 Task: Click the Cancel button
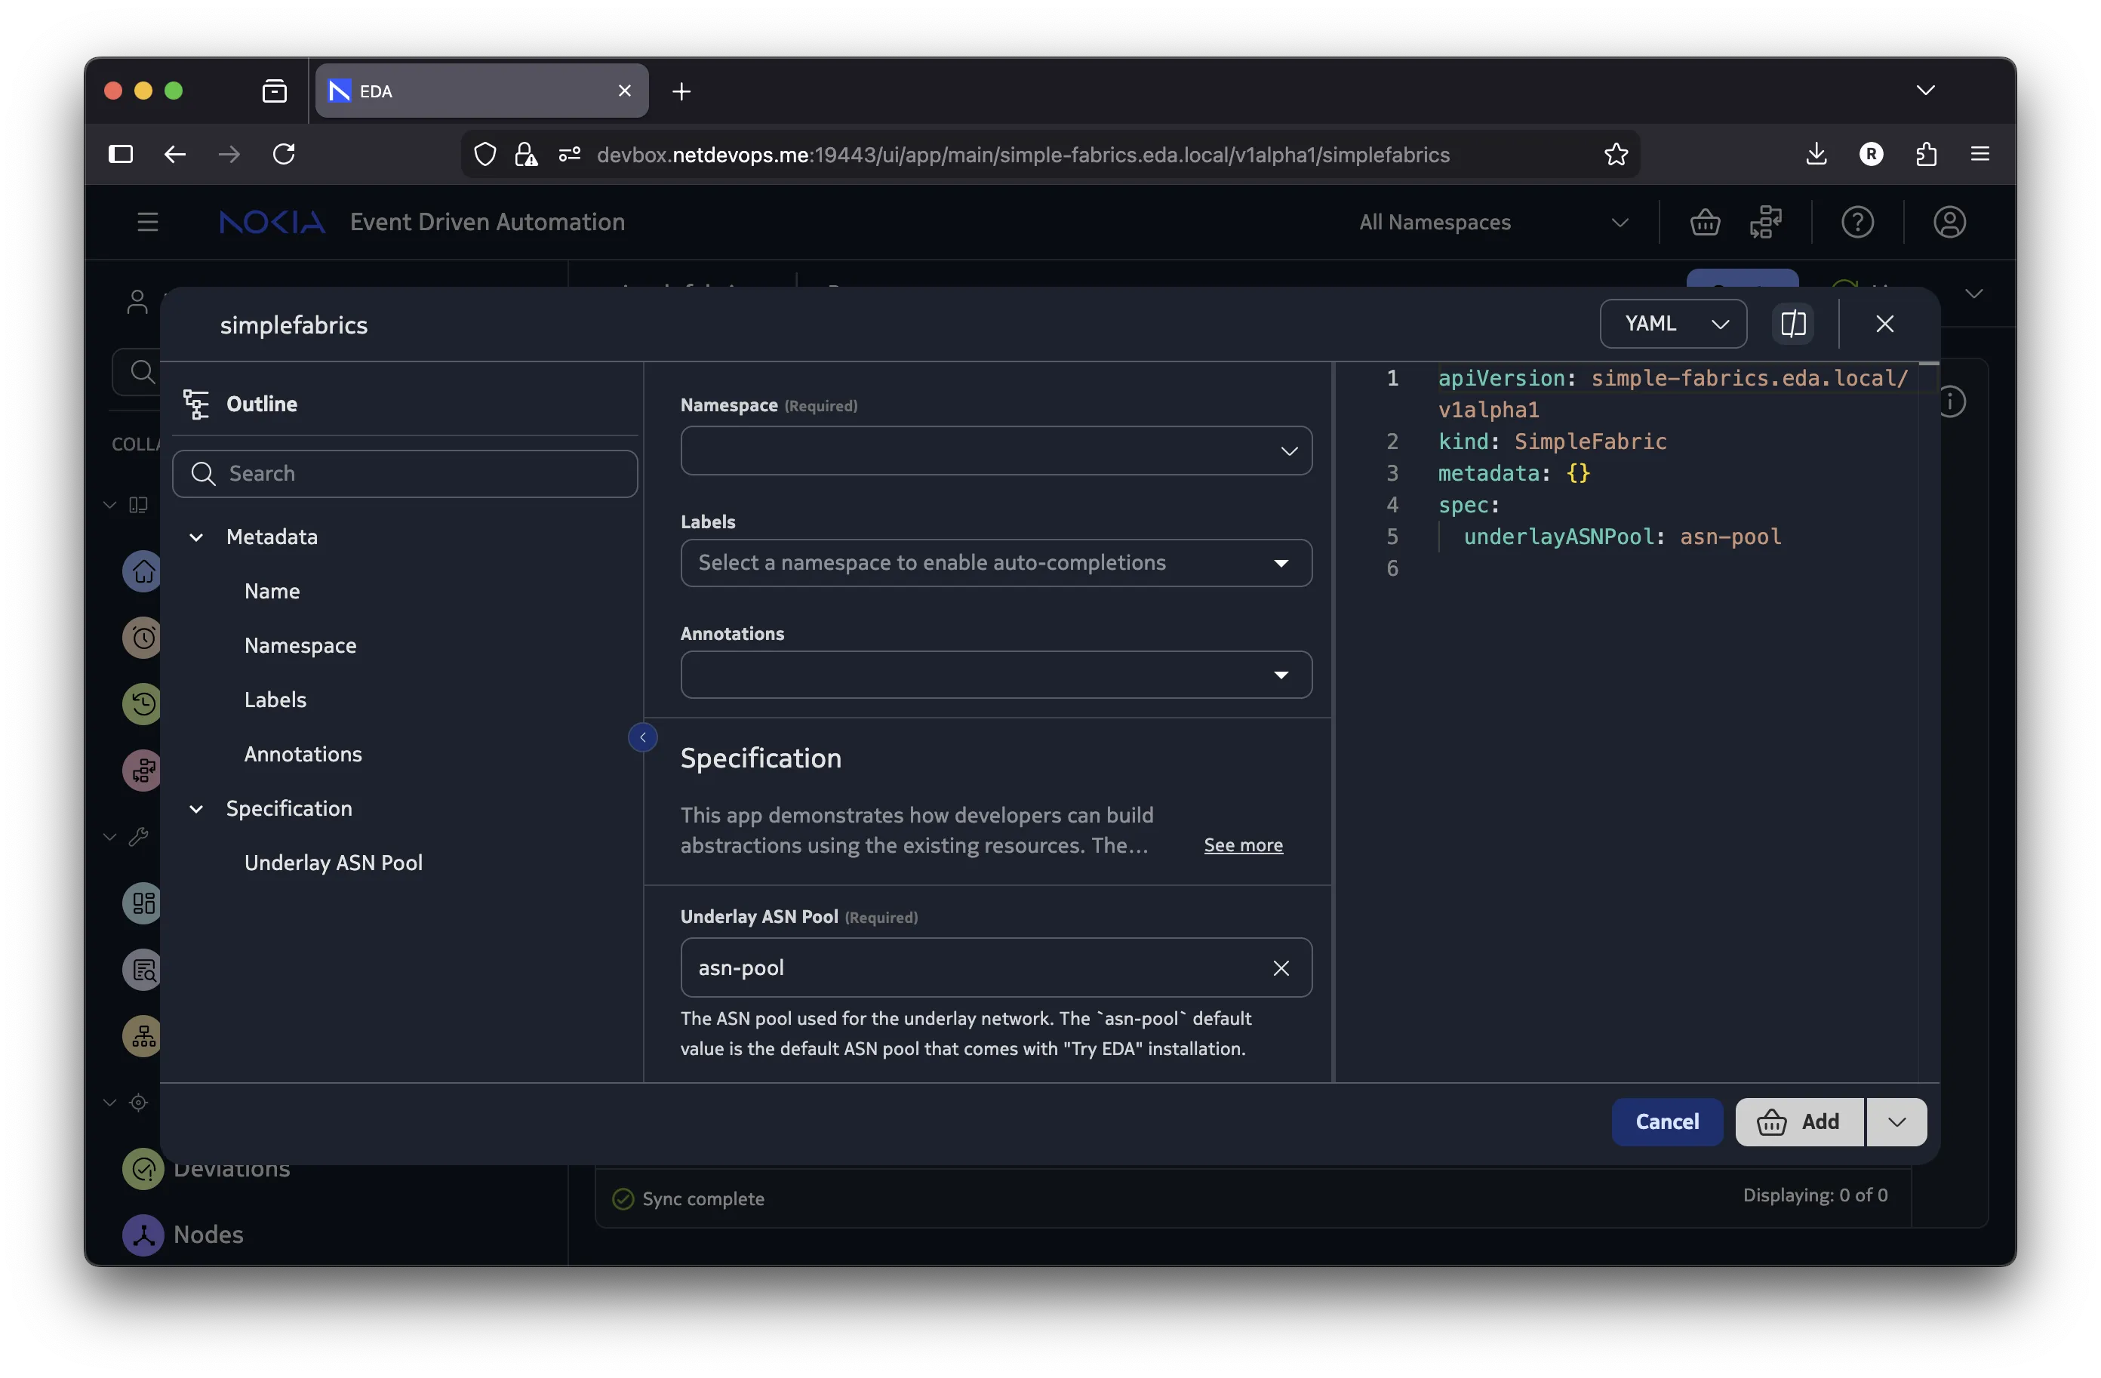click(1666, 1122)
